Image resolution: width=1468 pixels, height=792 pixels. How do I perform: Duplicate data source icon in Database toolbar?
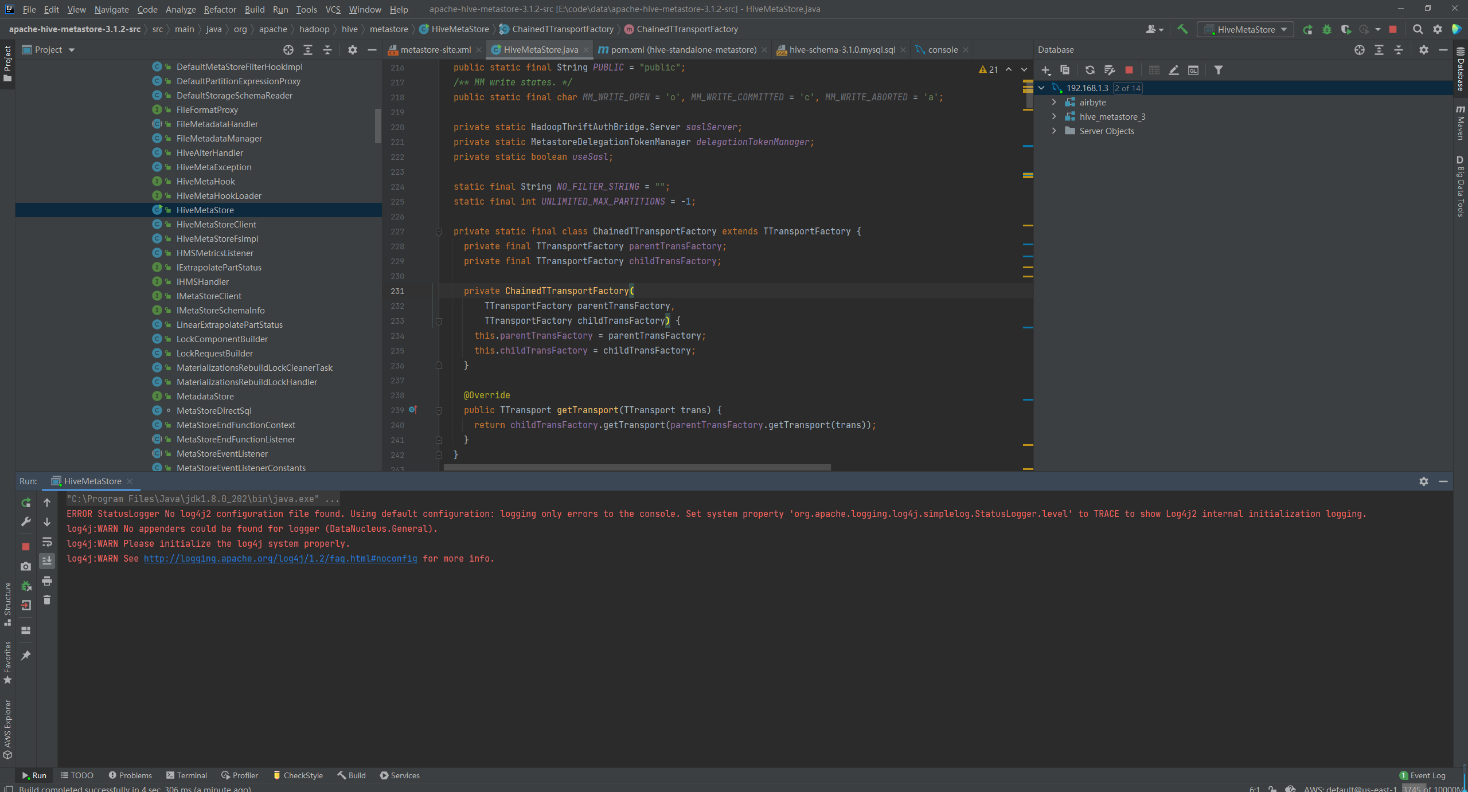click(x=1065, y=70)
